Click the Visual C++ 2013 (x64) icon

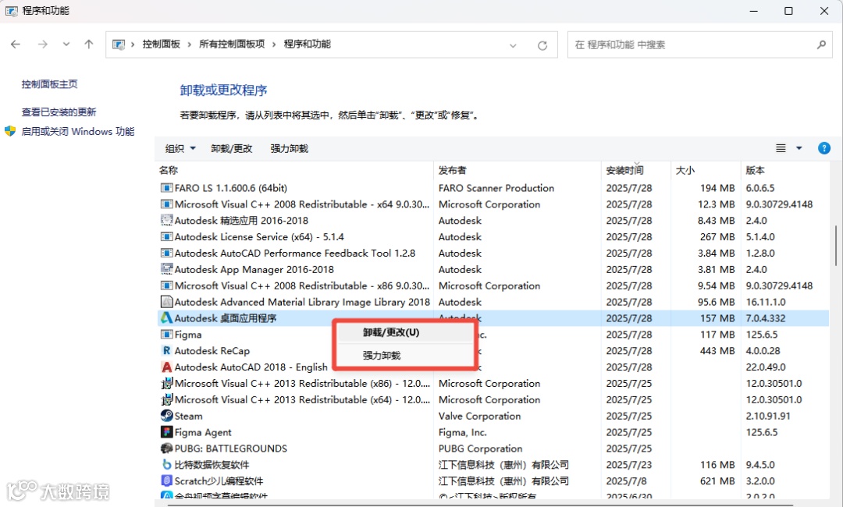point(167,399)
